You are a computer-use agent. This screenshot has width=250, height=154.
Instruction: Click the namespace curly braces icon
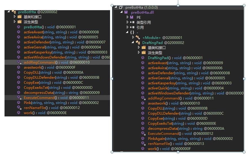pos(132,32)
